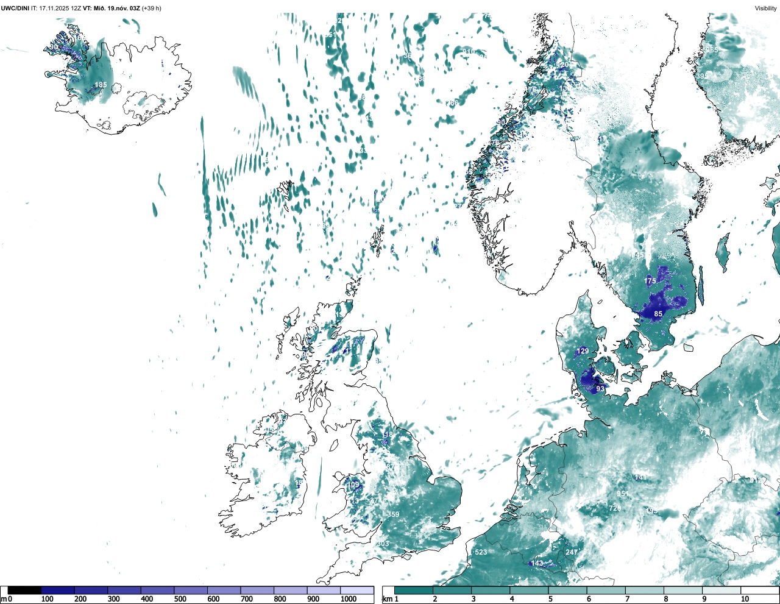Viewport: 780px width, 604px height.
Task: Click the '5' km tick label
Action: tap(550, 600)
